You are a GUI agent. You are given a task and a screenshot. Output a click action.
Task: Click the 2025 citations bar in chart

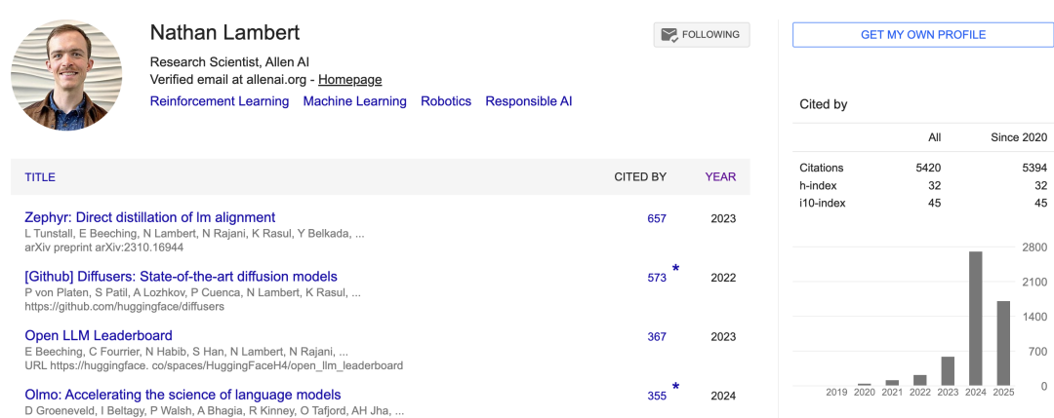1003,344
